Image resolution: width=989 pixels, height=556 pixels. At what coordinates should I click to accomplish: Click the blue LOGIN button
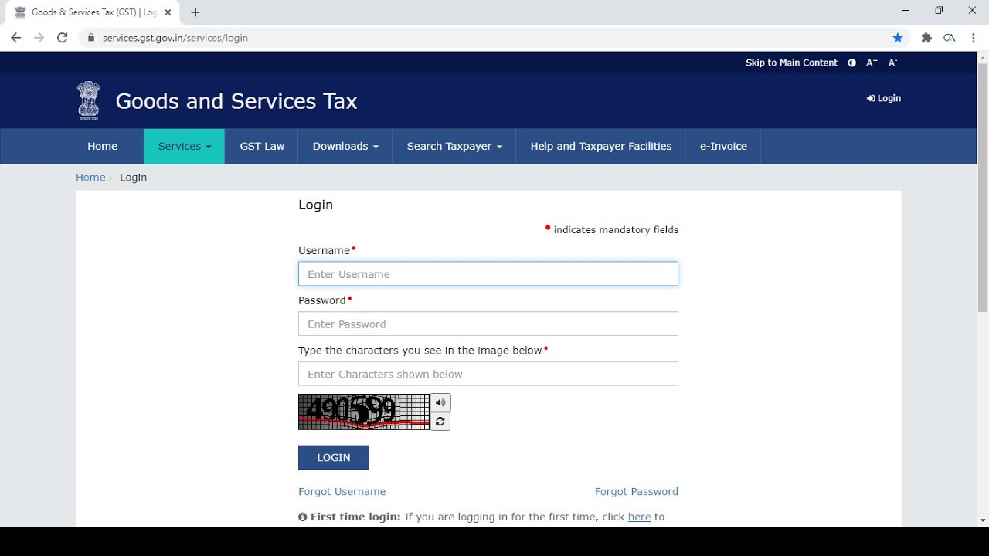pyautogui.click(x=334, y=457)
